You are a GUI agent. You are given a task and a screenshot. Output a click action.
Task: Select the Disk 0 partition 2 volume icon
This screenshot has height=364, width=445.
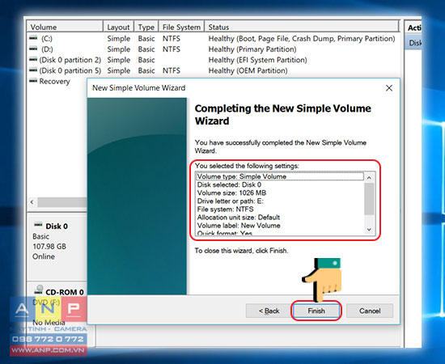click(33, 59)
